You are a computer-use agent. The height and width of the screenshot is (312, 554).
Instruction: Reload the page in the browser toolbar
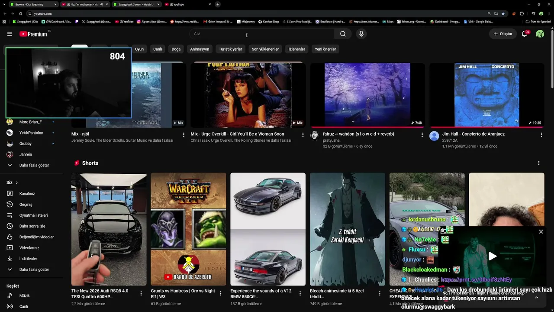pos(20,13)
